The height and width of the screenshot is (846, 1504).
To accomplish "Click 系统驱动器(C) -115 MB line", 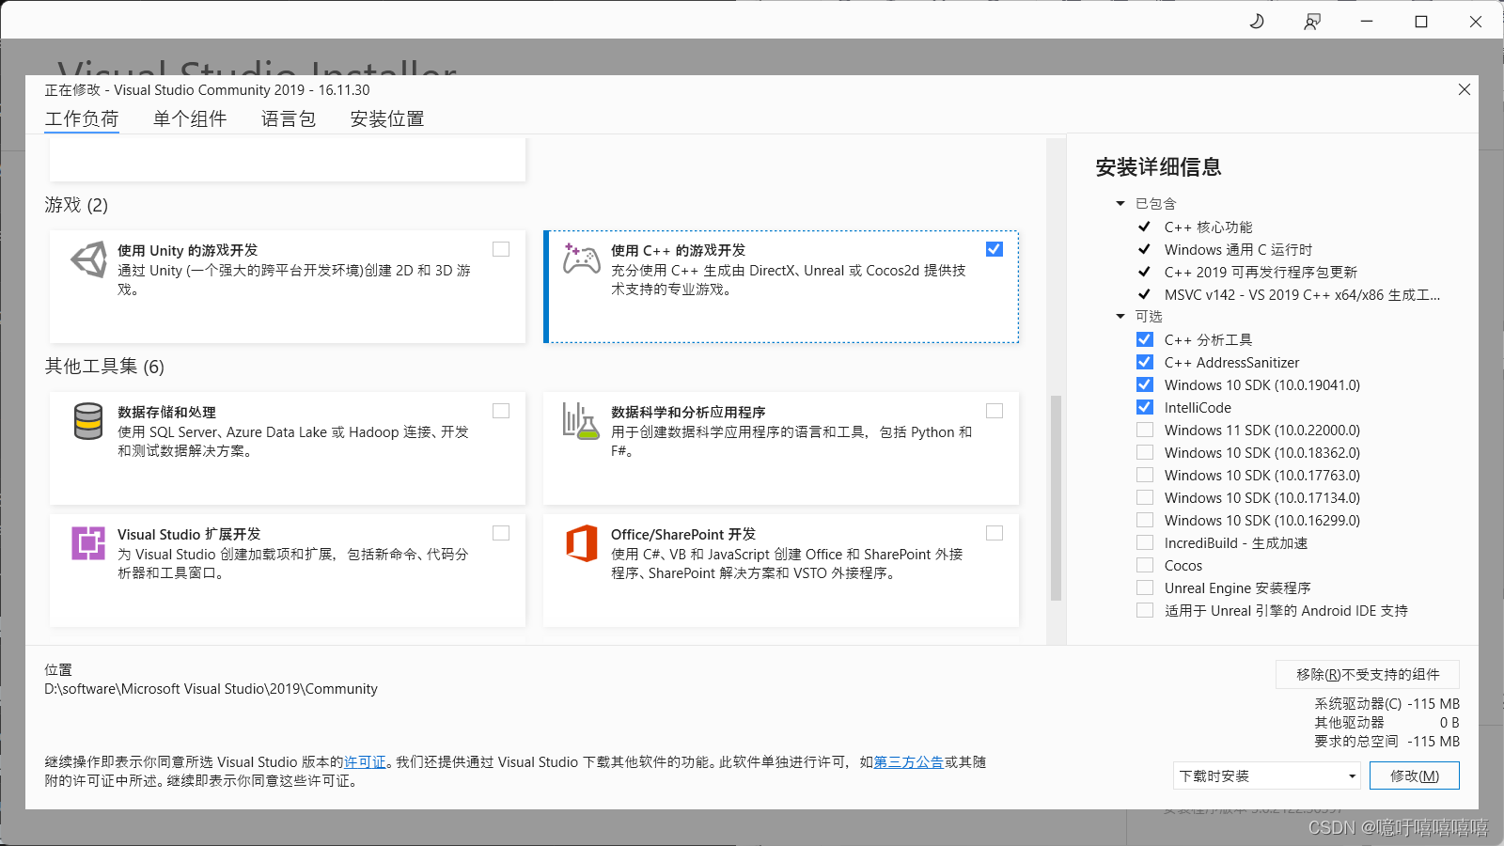I will (1386, 704).
